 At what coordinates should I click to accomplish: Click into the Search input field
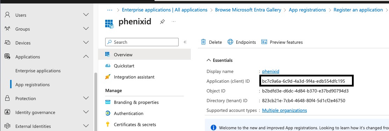click(x=142, y=42)
